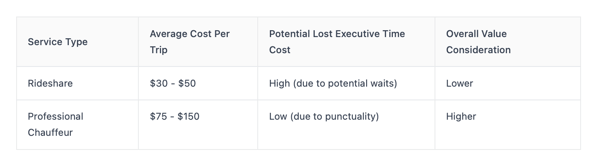
Task: Click the "Rideshare" service type cell
Action: [x=50, y=83]
